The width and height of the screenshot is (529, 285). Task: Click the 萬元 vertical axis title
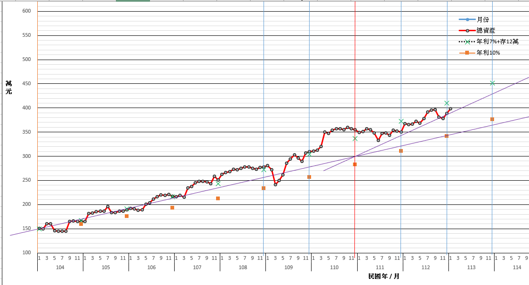pyautogui.click(x=9, y=87)
